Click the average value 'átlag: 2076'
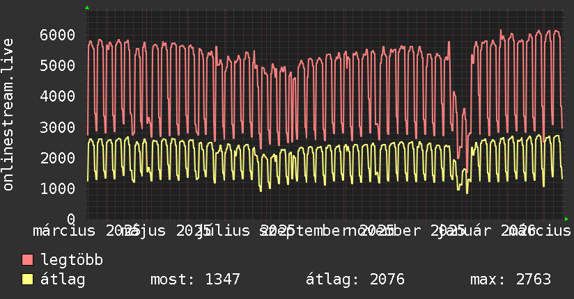This screenshot has height=299, width=574. coord(355,280)
